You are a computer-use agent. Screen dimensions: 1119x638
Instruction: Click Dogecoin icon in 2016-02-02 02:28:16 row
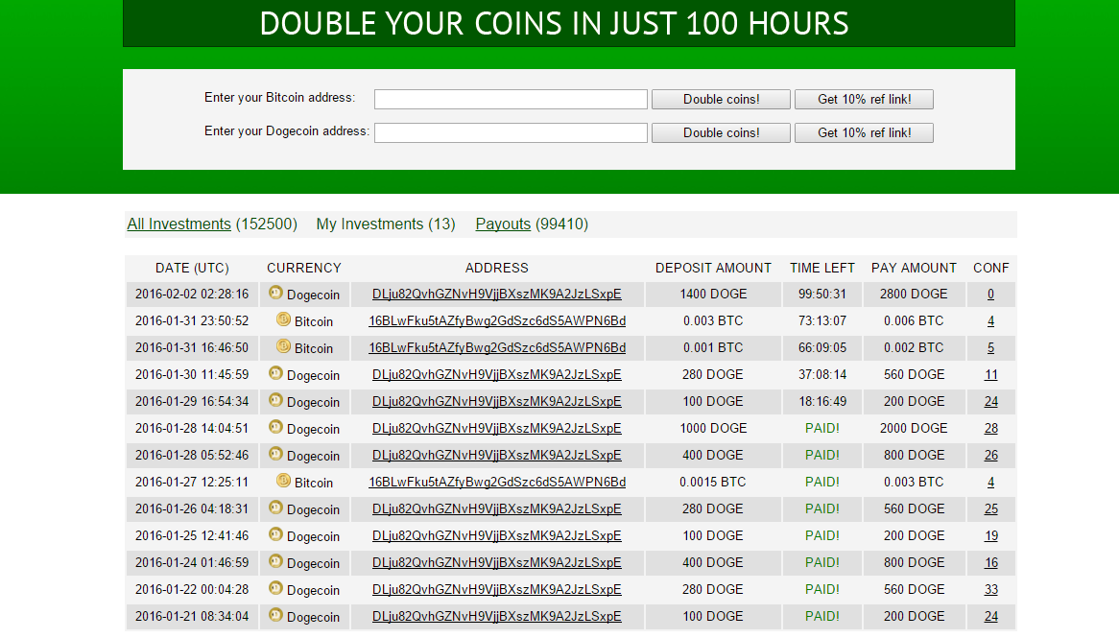click(275, 293)
